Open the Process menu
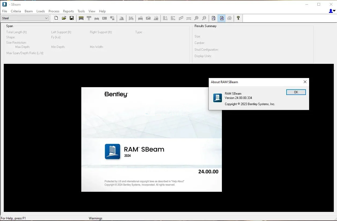This screenshot has width=337, height=221. (54, 11)
